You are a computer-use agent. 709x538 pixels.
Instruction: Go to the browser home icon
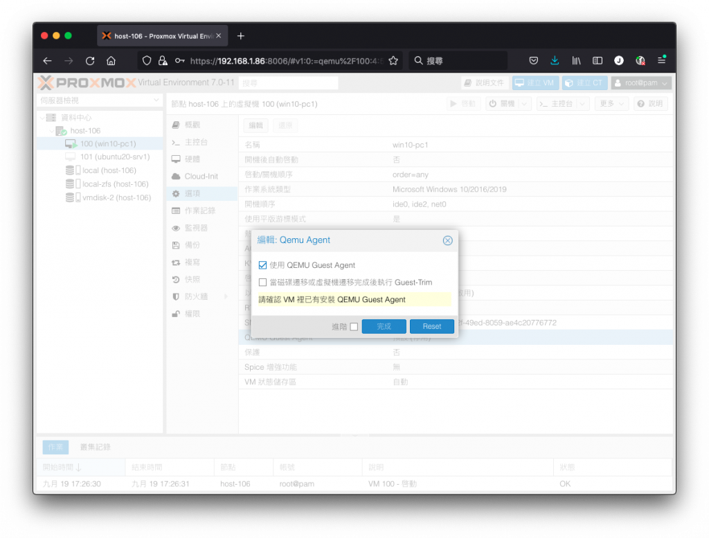111,60
